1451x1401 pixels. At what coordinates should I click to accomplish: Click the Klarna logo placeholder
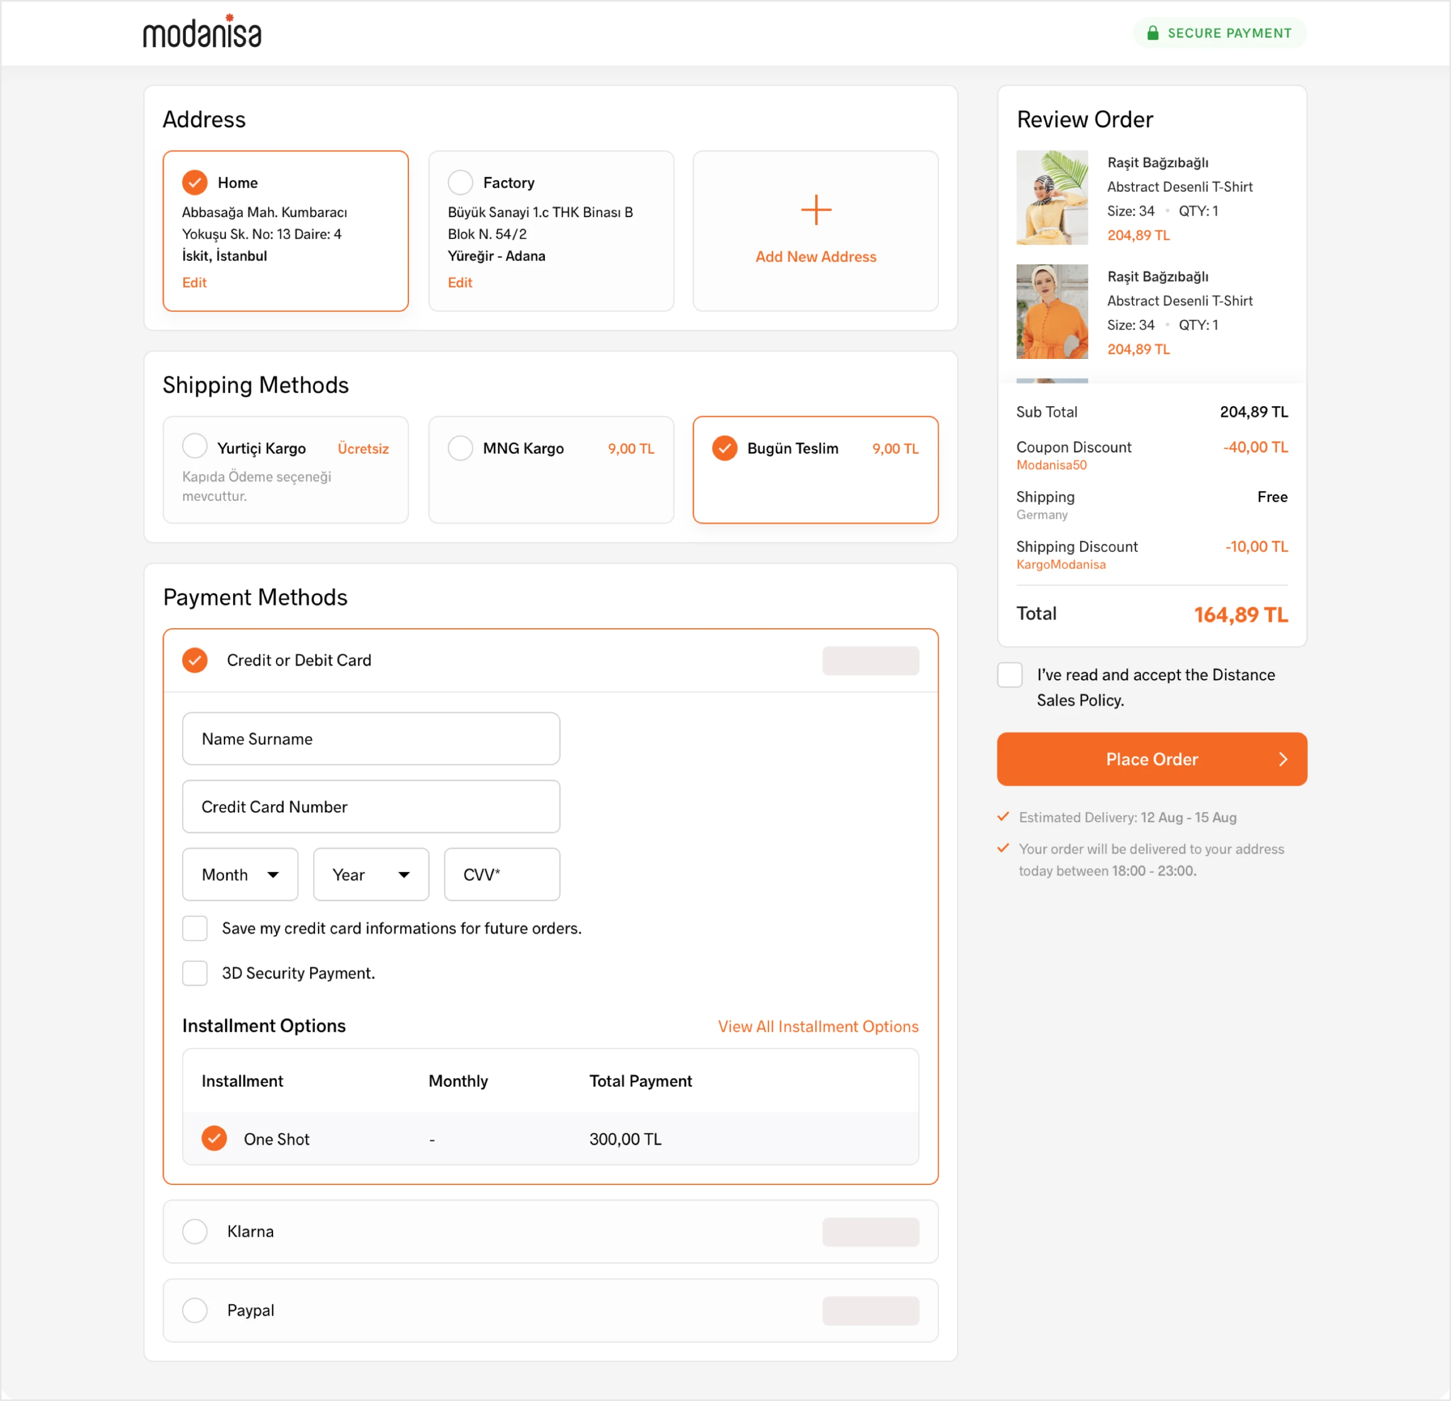tap(870, 1231)
